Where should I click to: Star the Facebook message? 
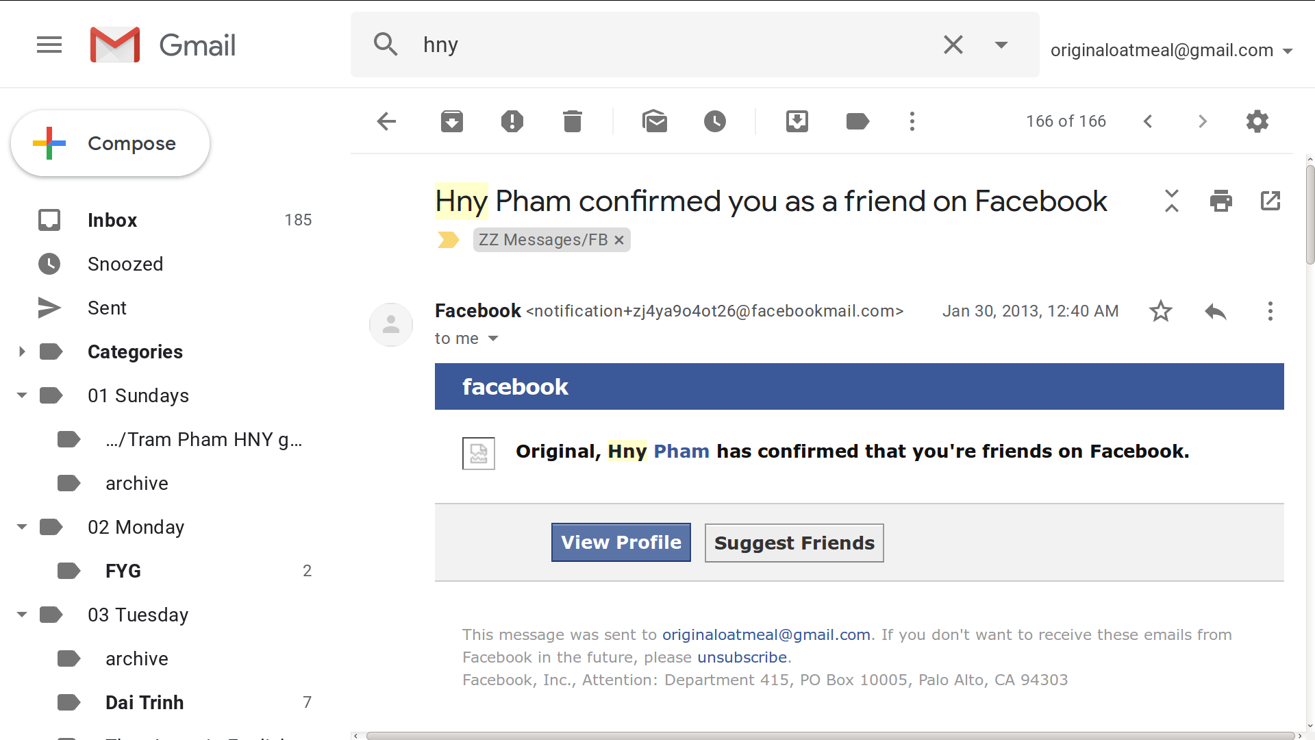coord(1160,311)
